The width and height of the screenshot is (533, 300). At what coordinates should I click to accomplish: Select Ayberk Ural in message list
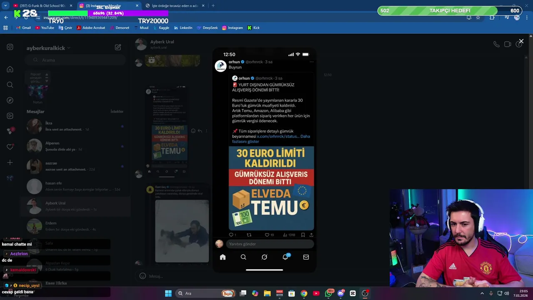75,206
